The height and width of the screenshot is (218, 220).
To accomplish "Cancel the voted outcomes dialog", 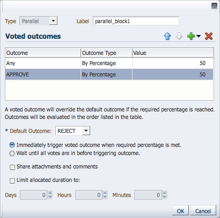I will point(203,210).
